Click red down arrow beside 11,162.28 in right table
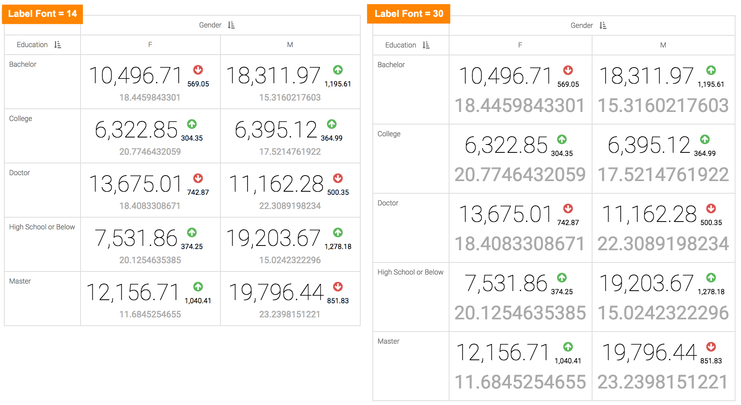The image size is (741, 405). pos(711,209)
